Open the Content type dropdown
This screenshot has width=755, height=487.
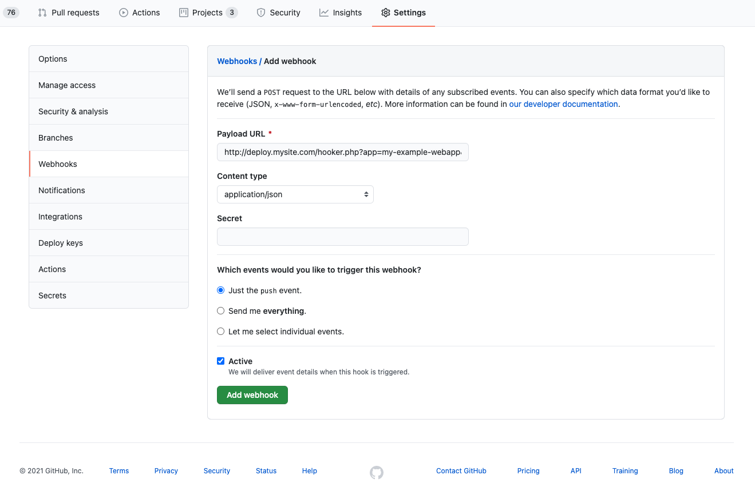[x=295, y=194]
